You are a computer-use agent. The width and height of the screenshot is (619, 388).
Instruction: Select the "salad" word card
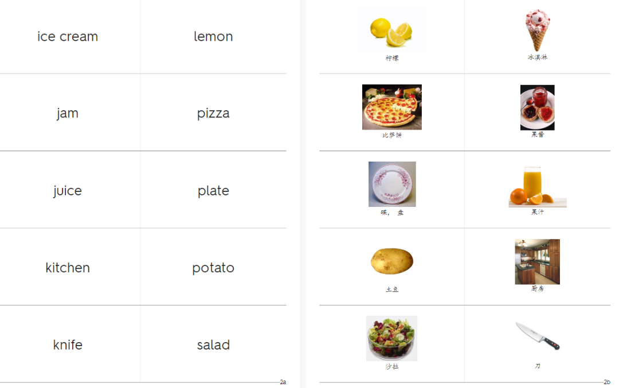point(213,344)
